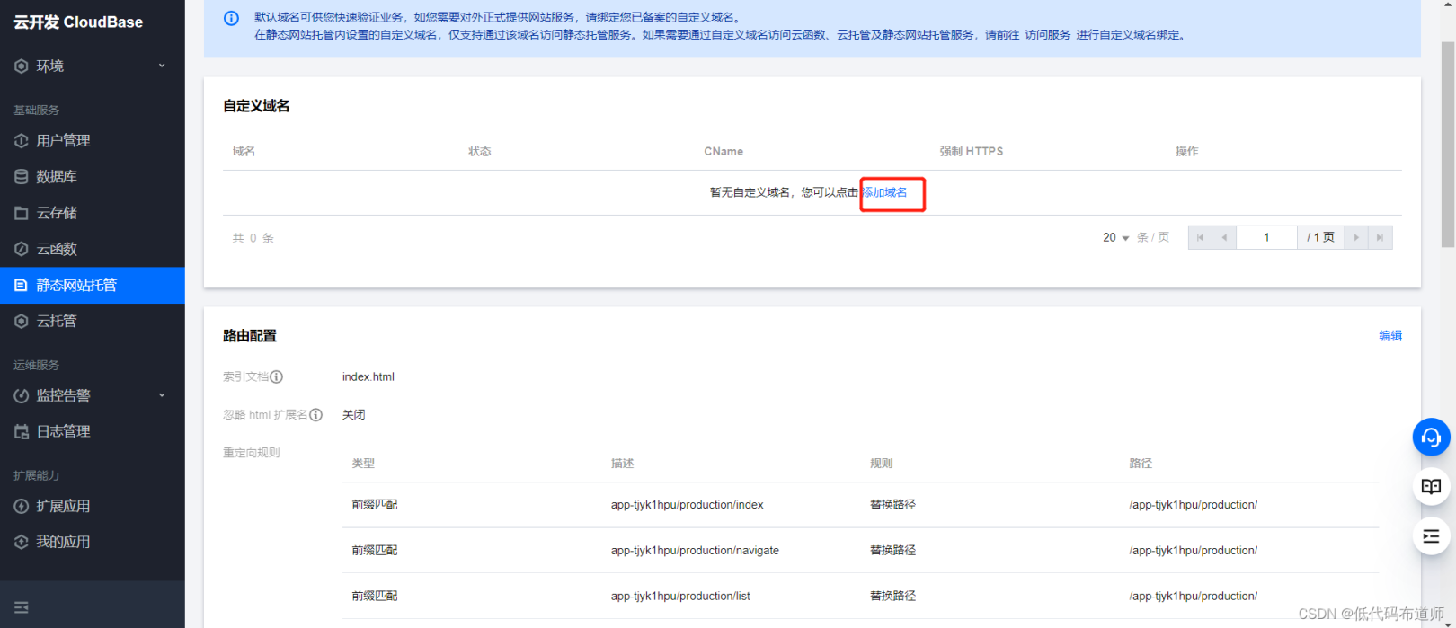Click the index.html value text

(368, 376)
